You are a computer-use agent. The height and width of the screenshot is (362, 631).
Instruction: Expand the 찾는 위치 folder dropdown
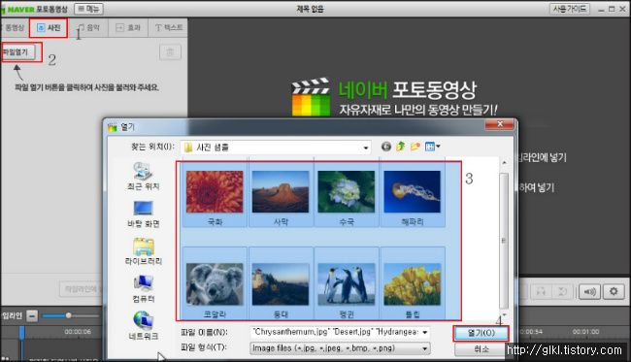[365, 148]
